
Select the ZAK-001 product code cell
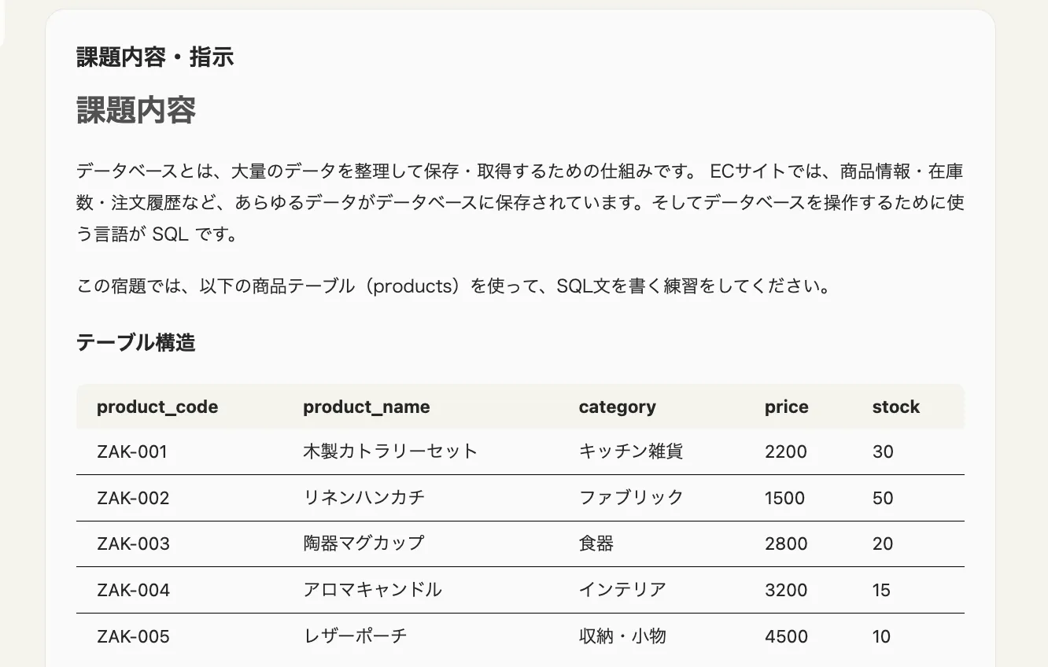132,451
